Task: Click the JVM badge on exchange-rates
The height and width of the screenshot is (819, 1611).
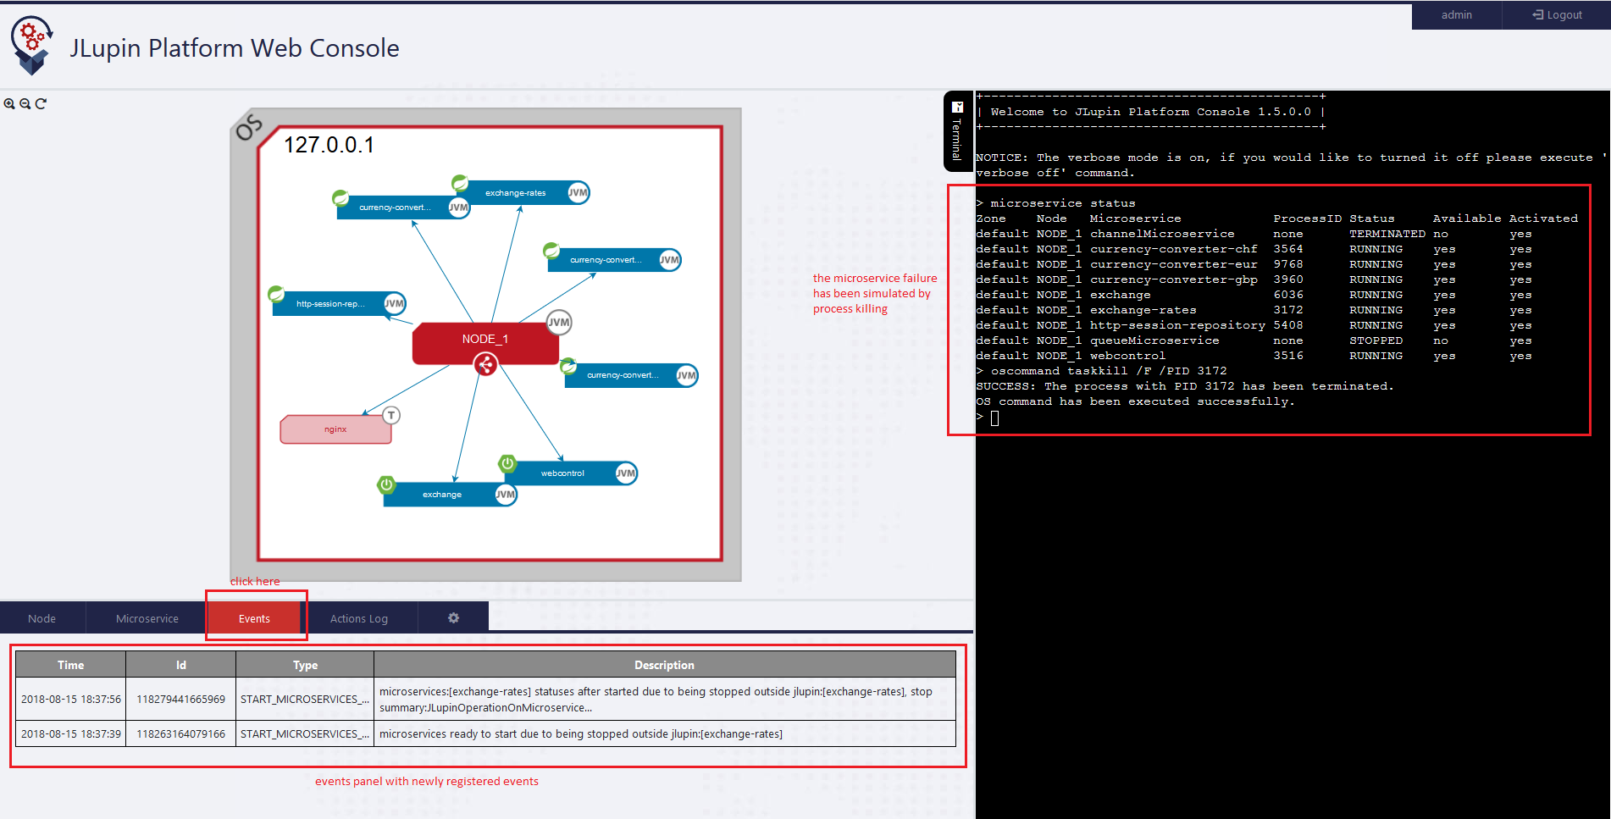Action: pos(578,192)
